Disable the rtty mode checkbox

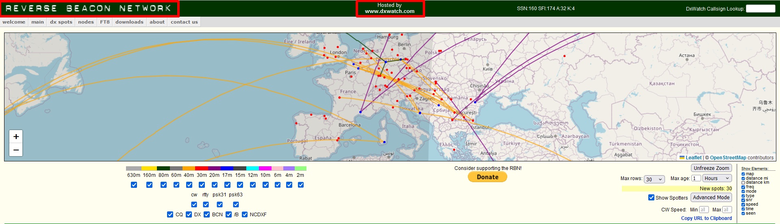[x=206, y=204]
